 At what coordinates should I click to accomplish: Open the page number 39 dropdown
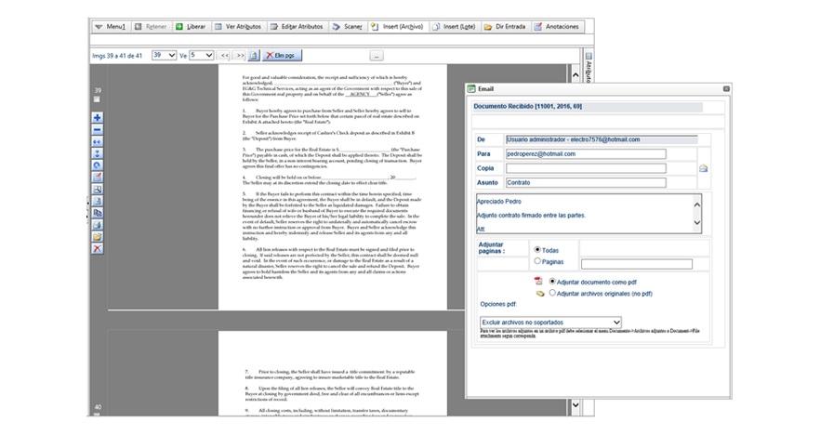click(x=164, y=56)
